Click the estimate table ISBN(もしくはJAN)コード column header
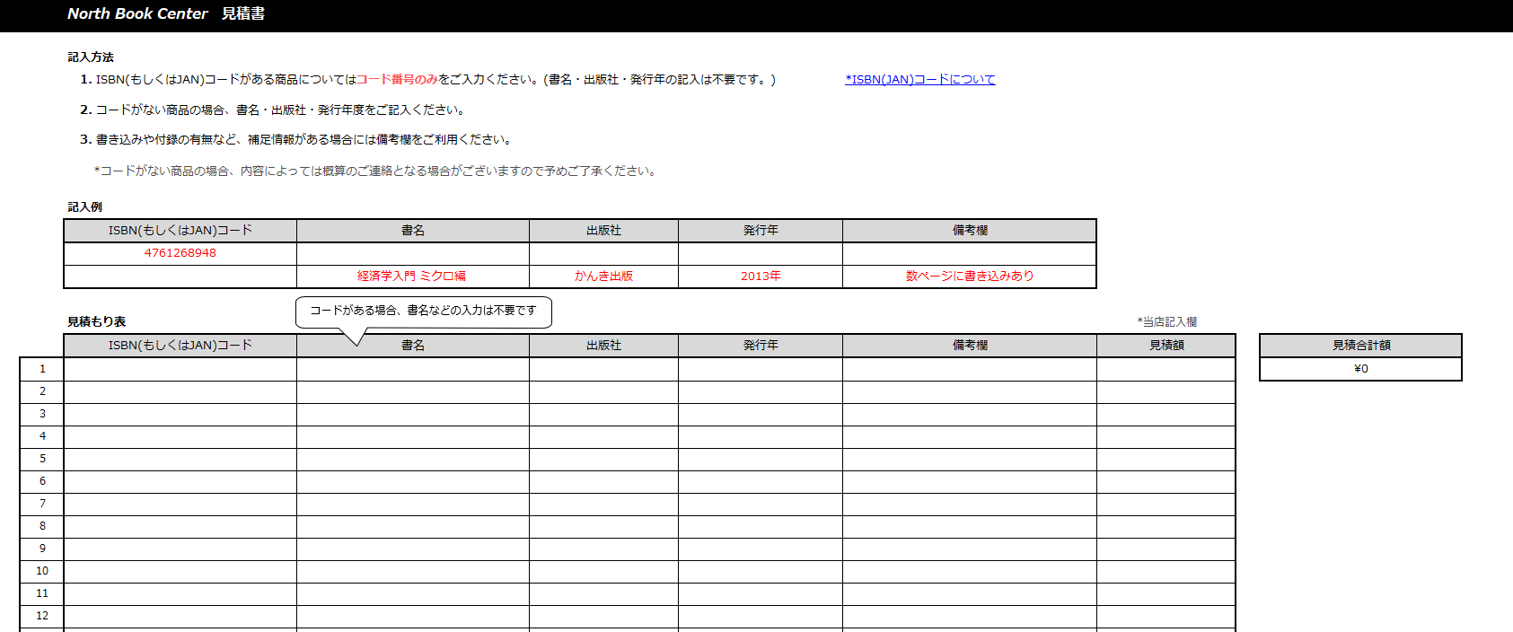The height and width of the screenshot is (632, 1513). coord(180,346)
